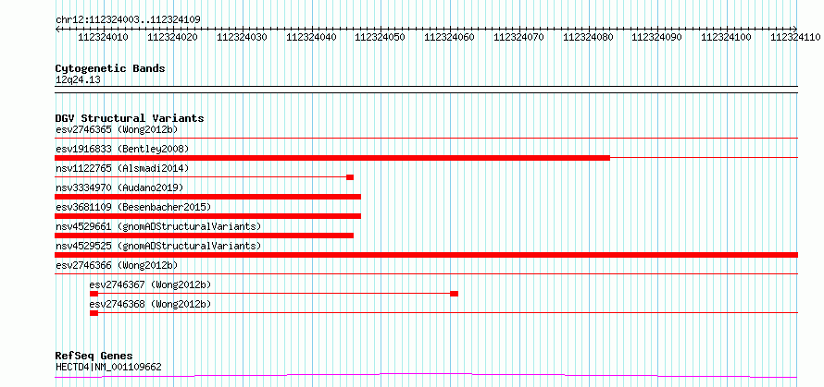Click ruler position label 112324050

(381, 37)
